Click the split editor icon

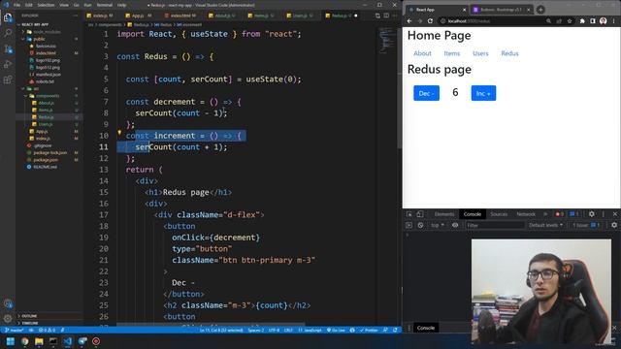pos(386,16)
